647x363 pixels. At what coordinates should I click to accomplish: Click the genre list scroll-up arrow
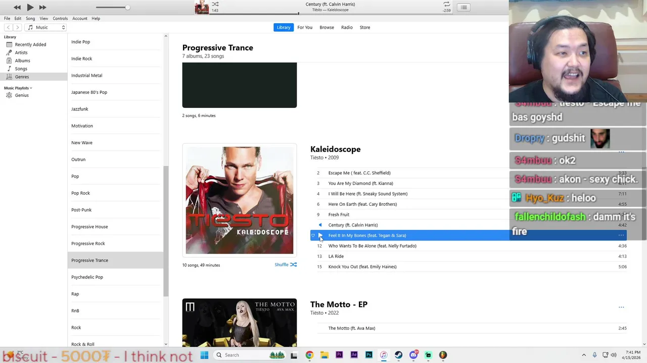click(166, 36)
